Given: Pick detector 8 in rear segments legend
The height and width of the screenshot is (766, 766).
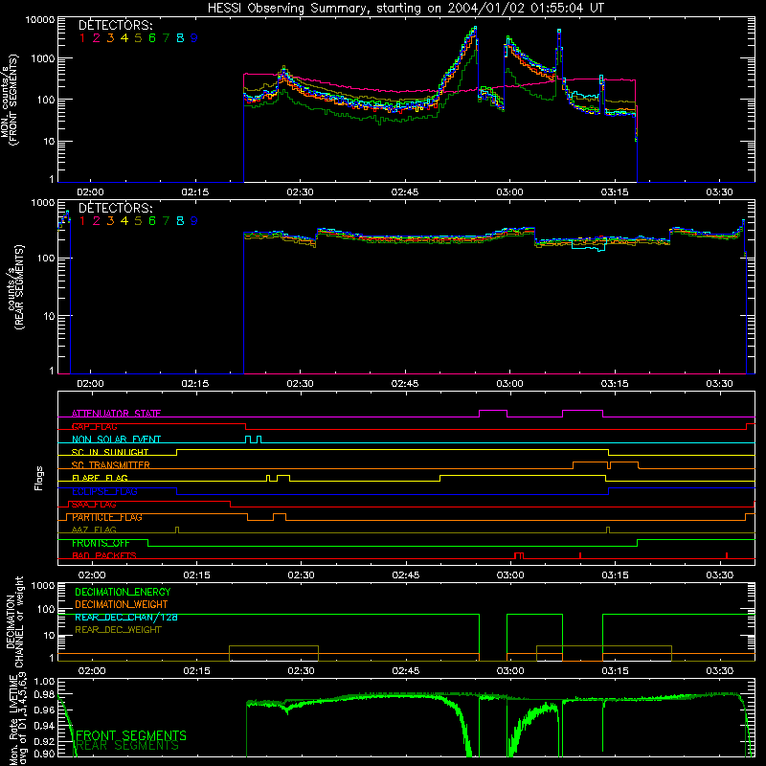Looking at the screenshot, I should pyautogui.click(x=180, y=221).
